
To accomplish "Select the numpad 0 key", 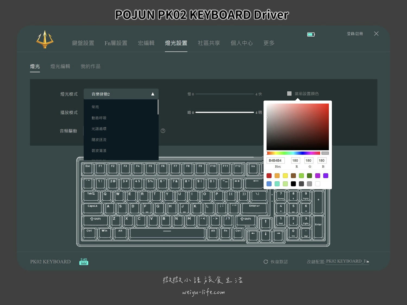I will tap(293, 234).
